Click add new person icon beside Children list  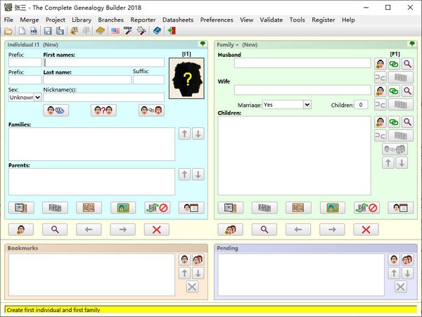click(381, 122)
